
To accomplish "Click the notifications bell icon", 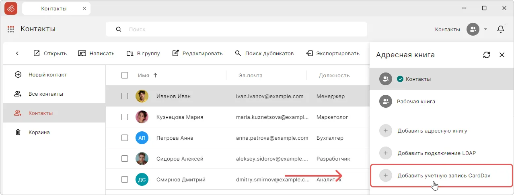I will [x=501, y=29].
